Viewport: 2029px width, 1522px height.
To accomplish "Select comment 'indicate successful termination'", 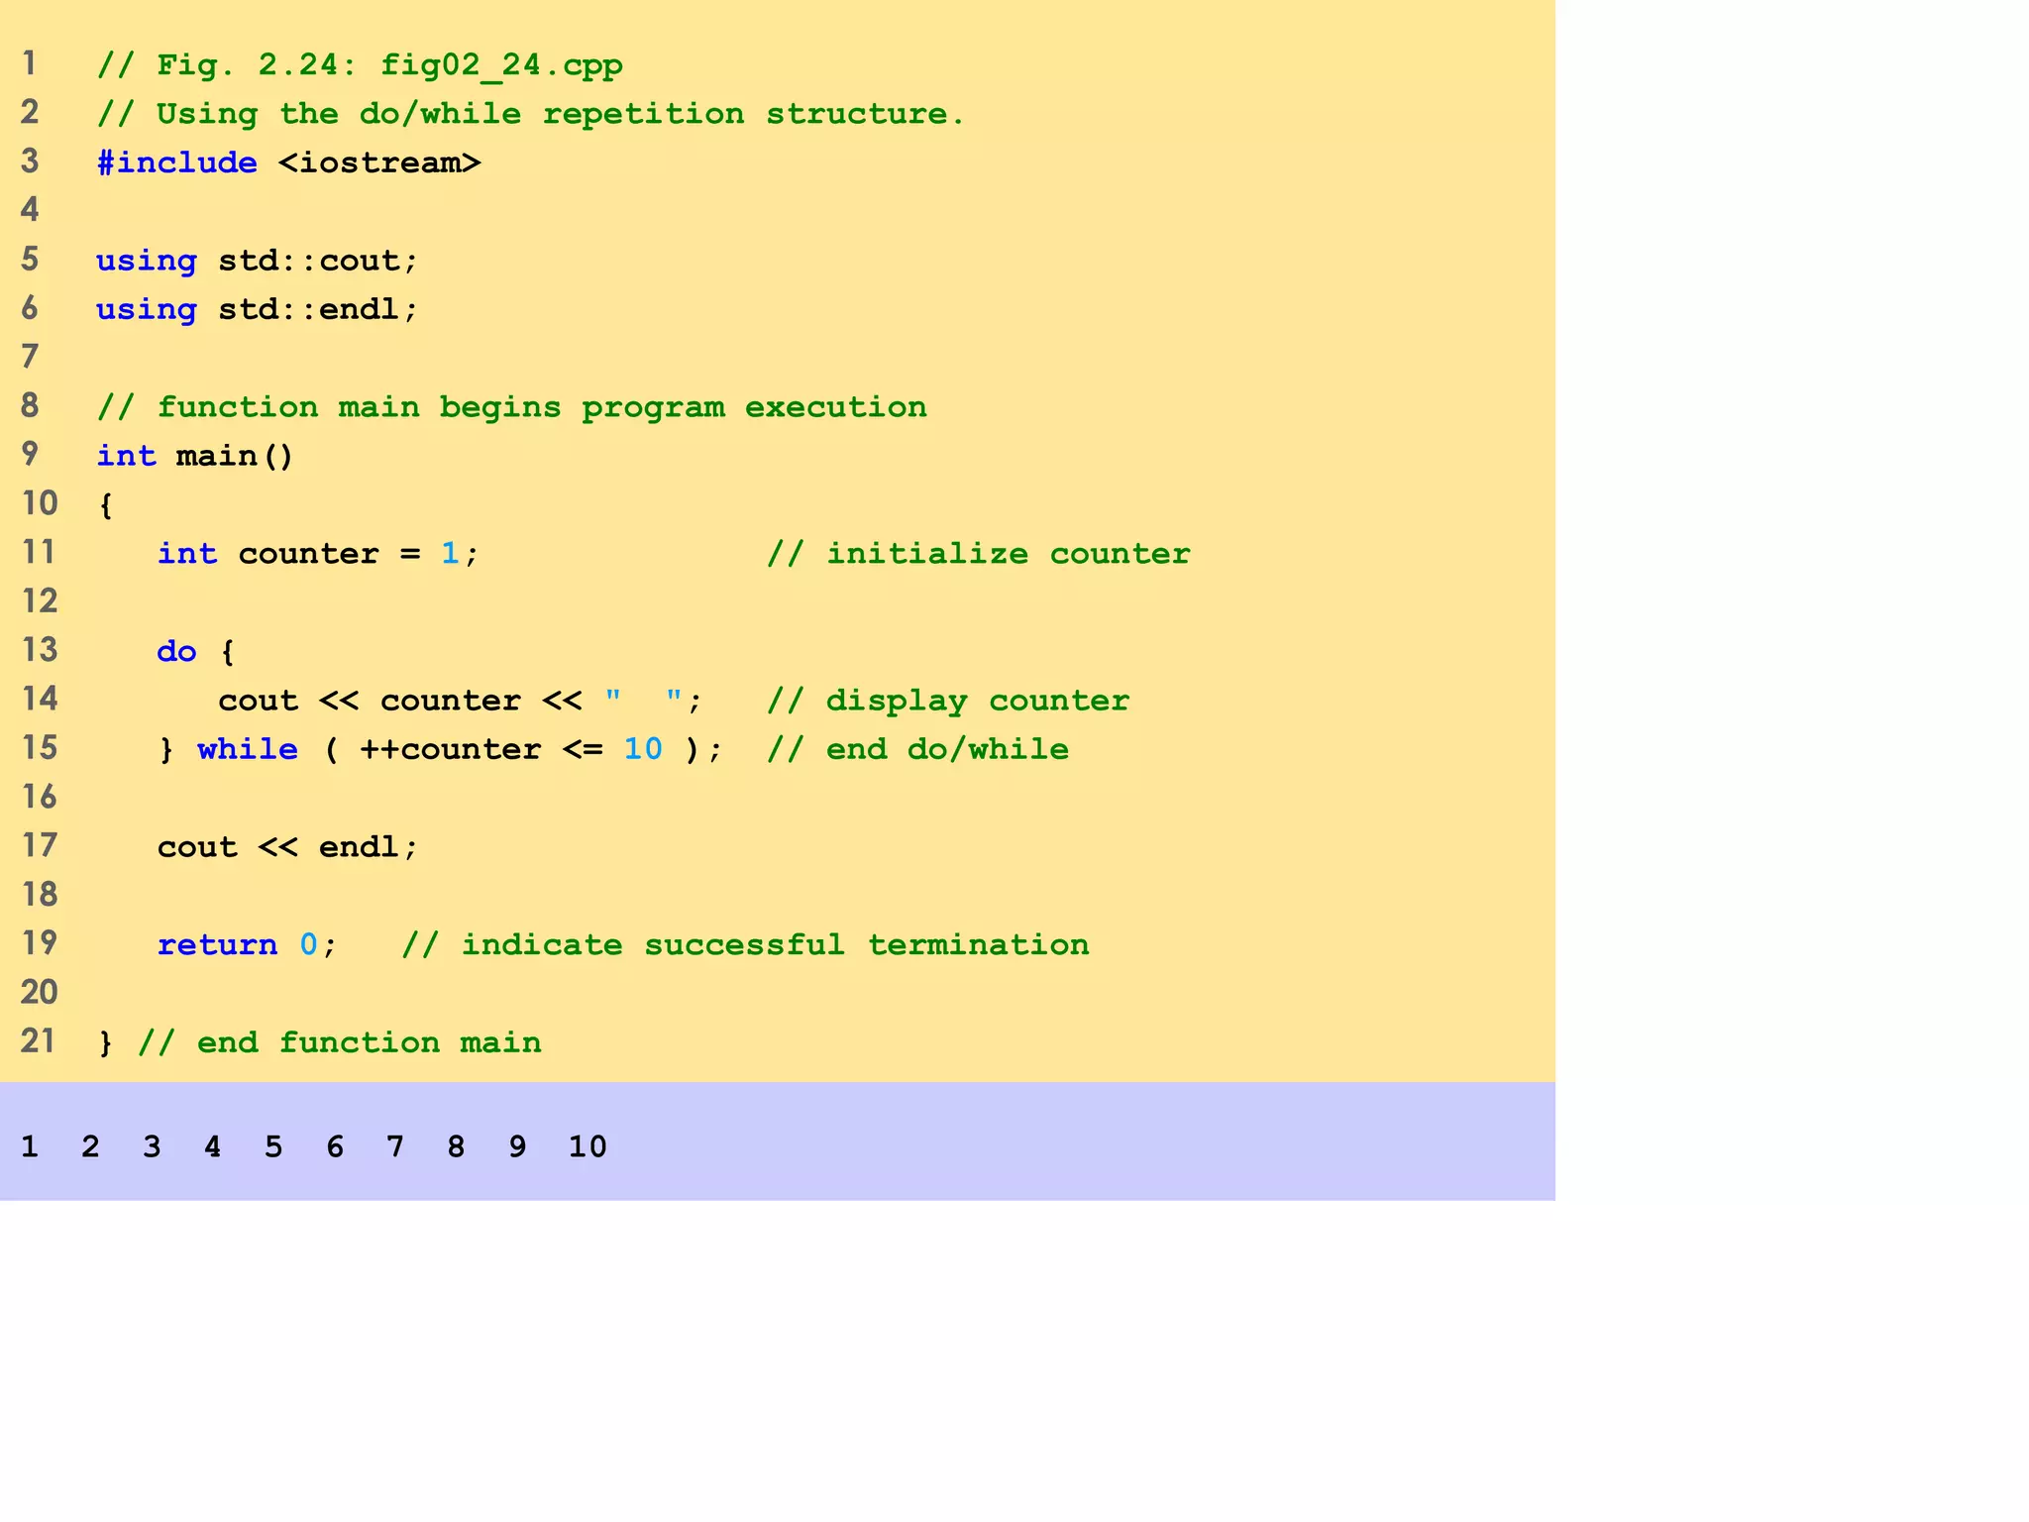I will pos(776,945).
